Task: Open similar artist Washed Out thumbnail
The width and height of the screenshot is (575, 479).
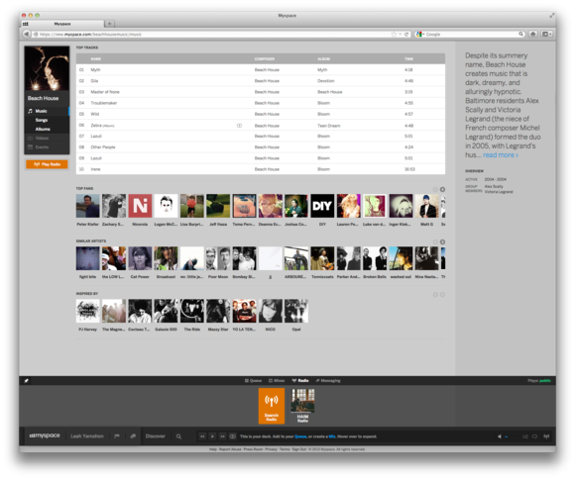Action: point(401,258)
